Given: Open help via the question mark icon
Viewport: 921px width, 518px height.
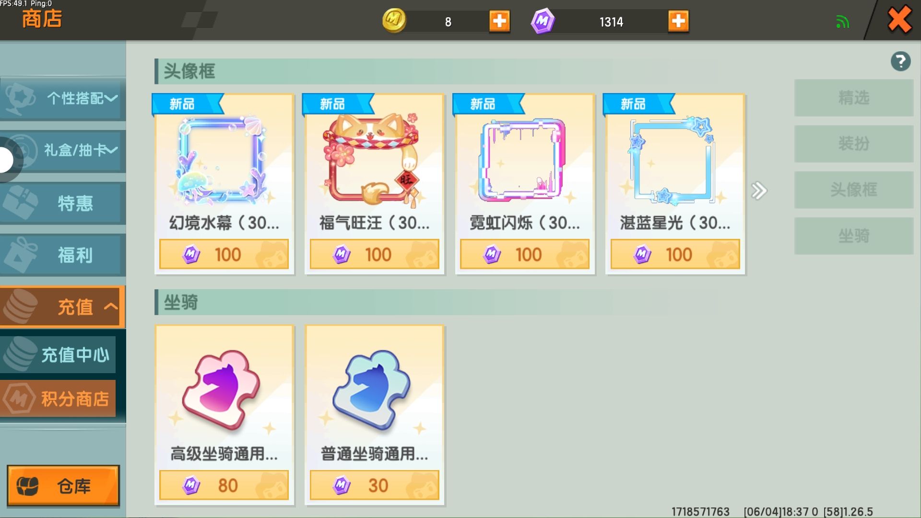Looking at the screenshot, I should pyautogui.click(x=900, y=61).
